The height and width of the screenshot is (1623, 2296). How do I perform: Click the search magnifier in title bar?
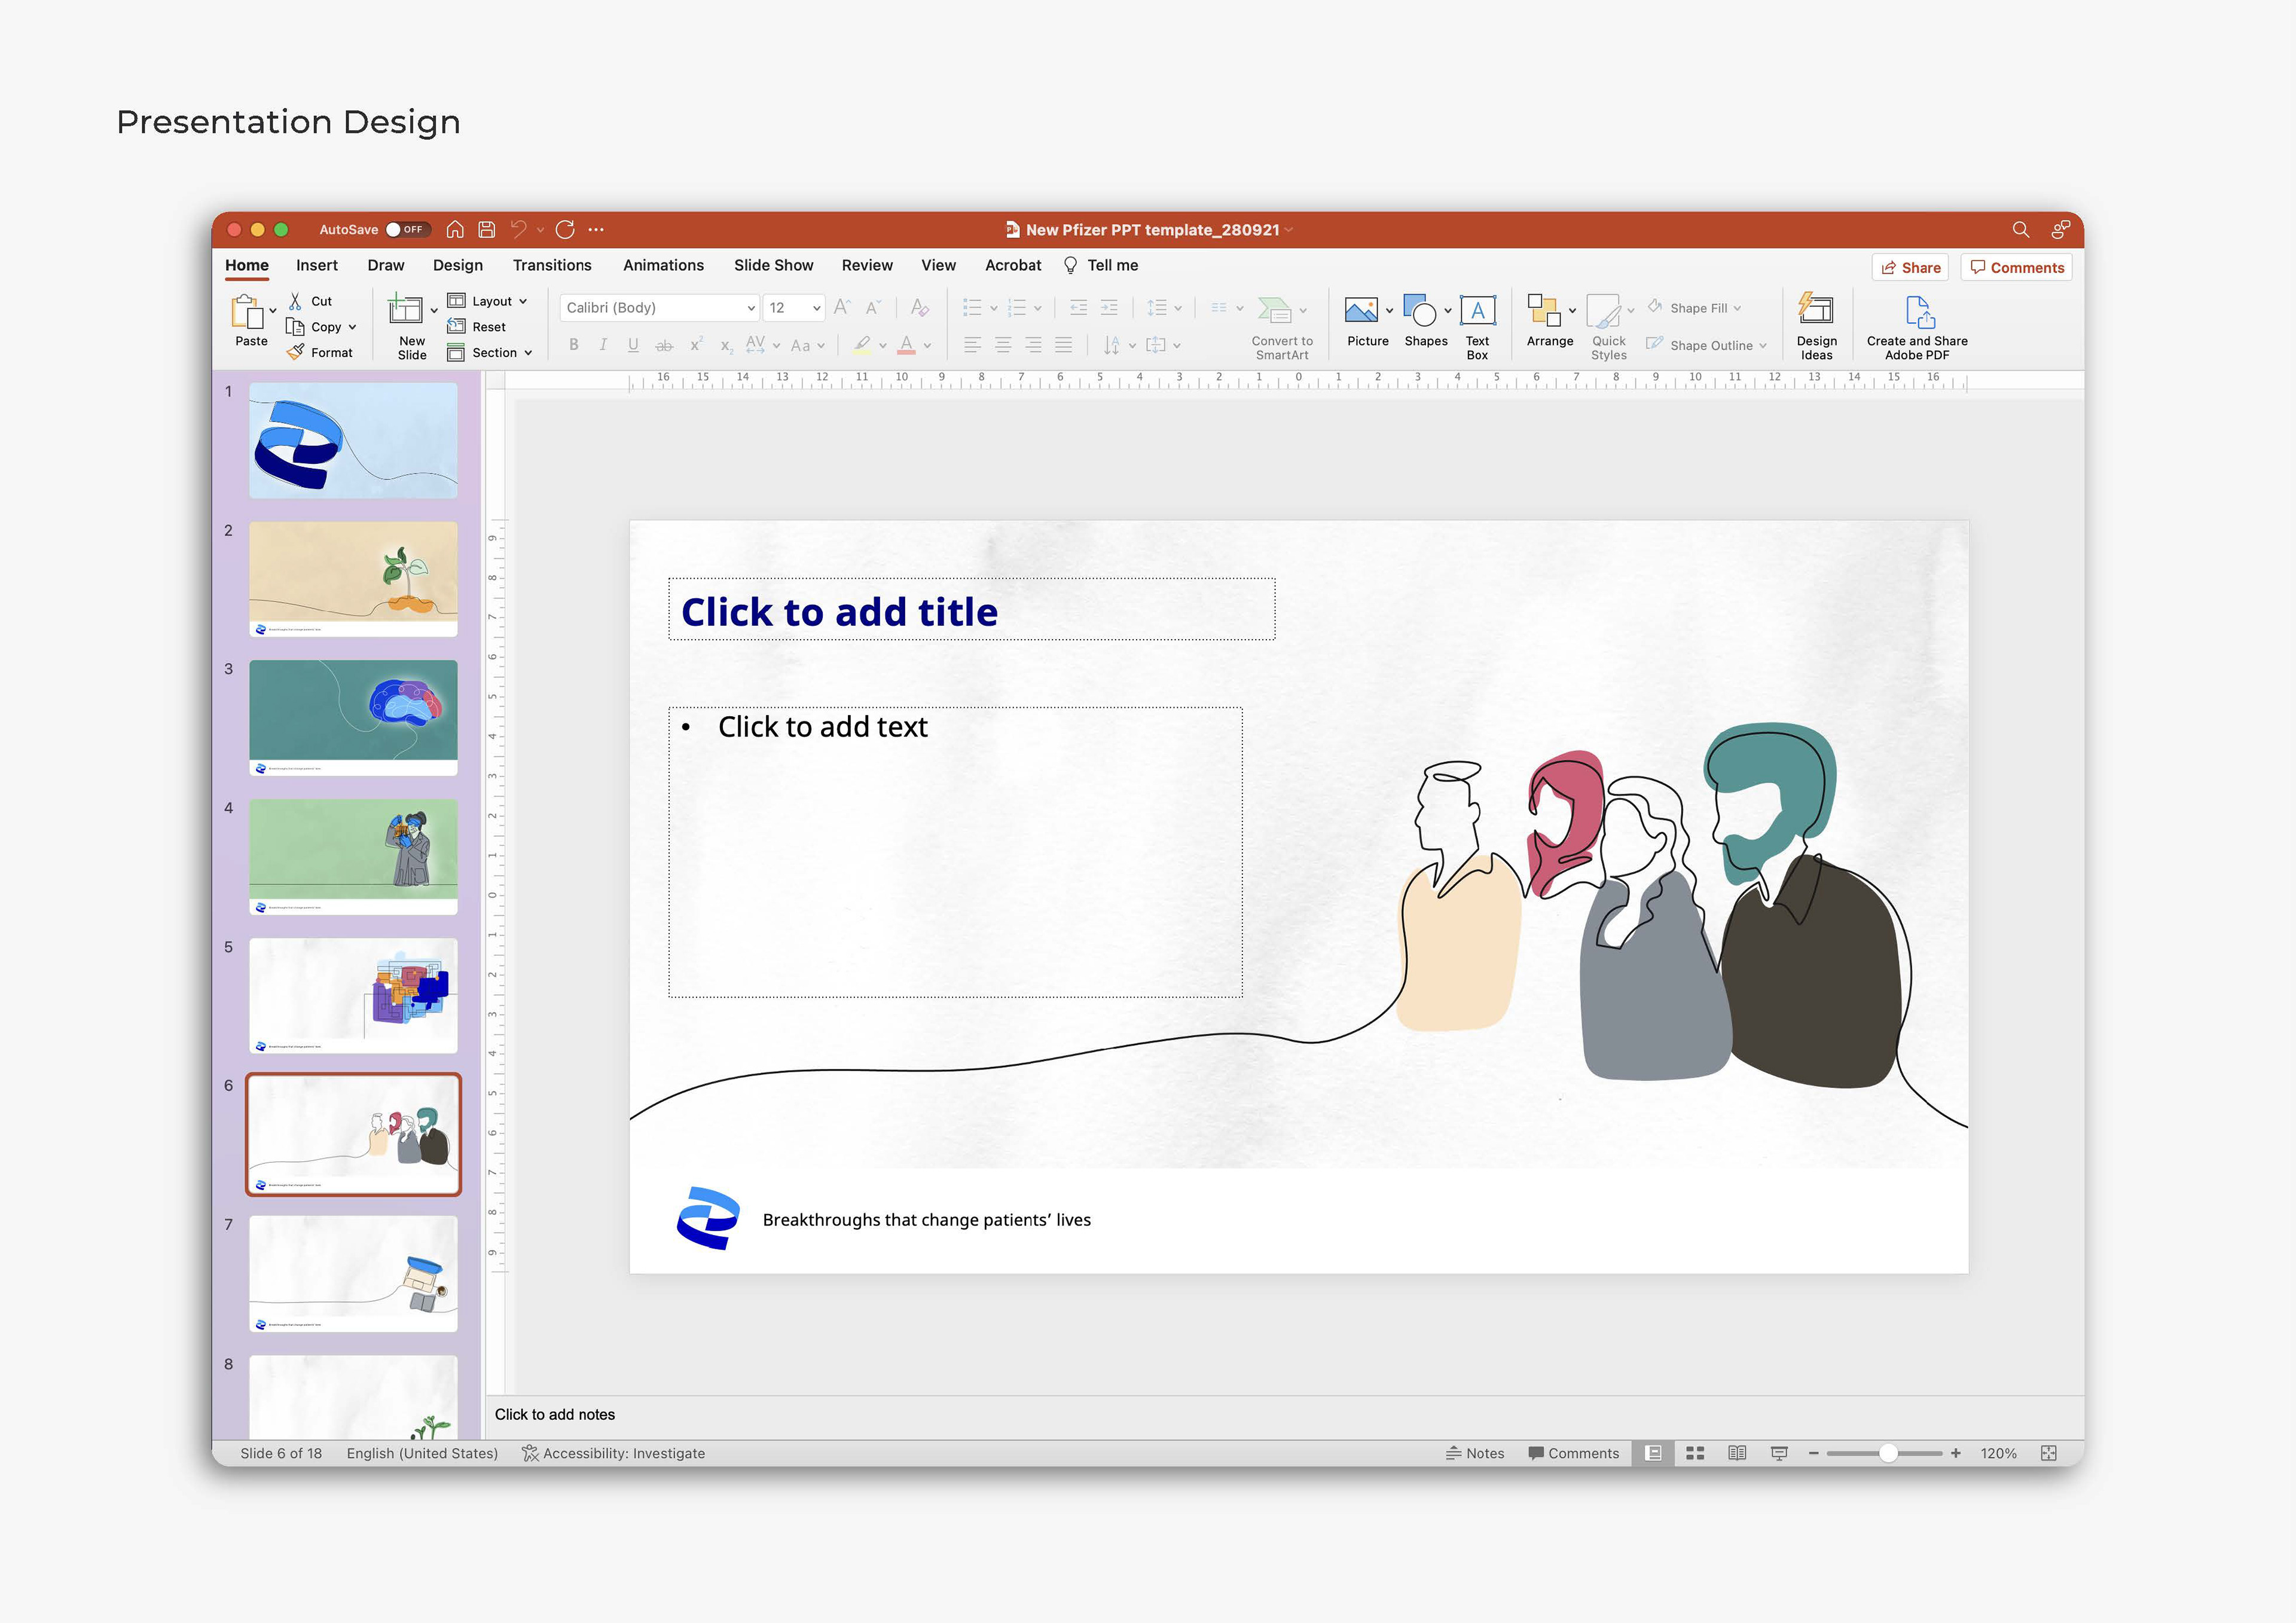2021,229
